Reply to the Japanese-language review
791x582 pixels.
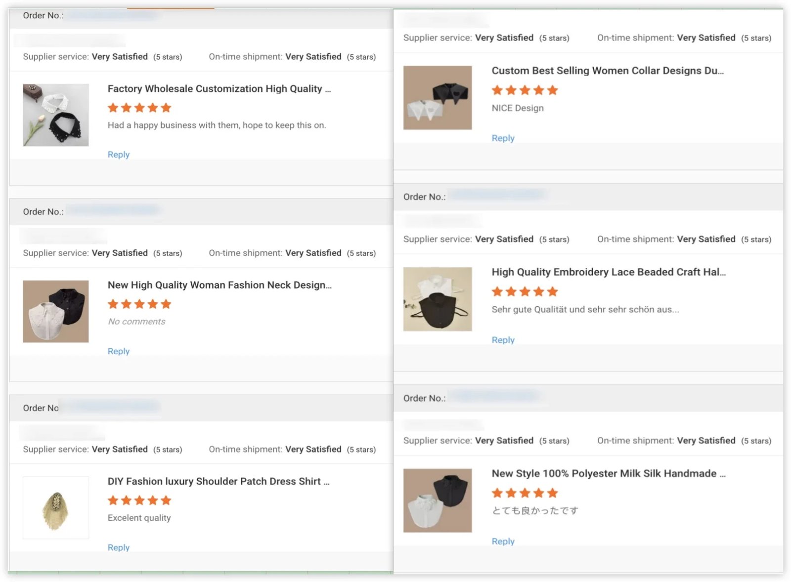point(503,541)
